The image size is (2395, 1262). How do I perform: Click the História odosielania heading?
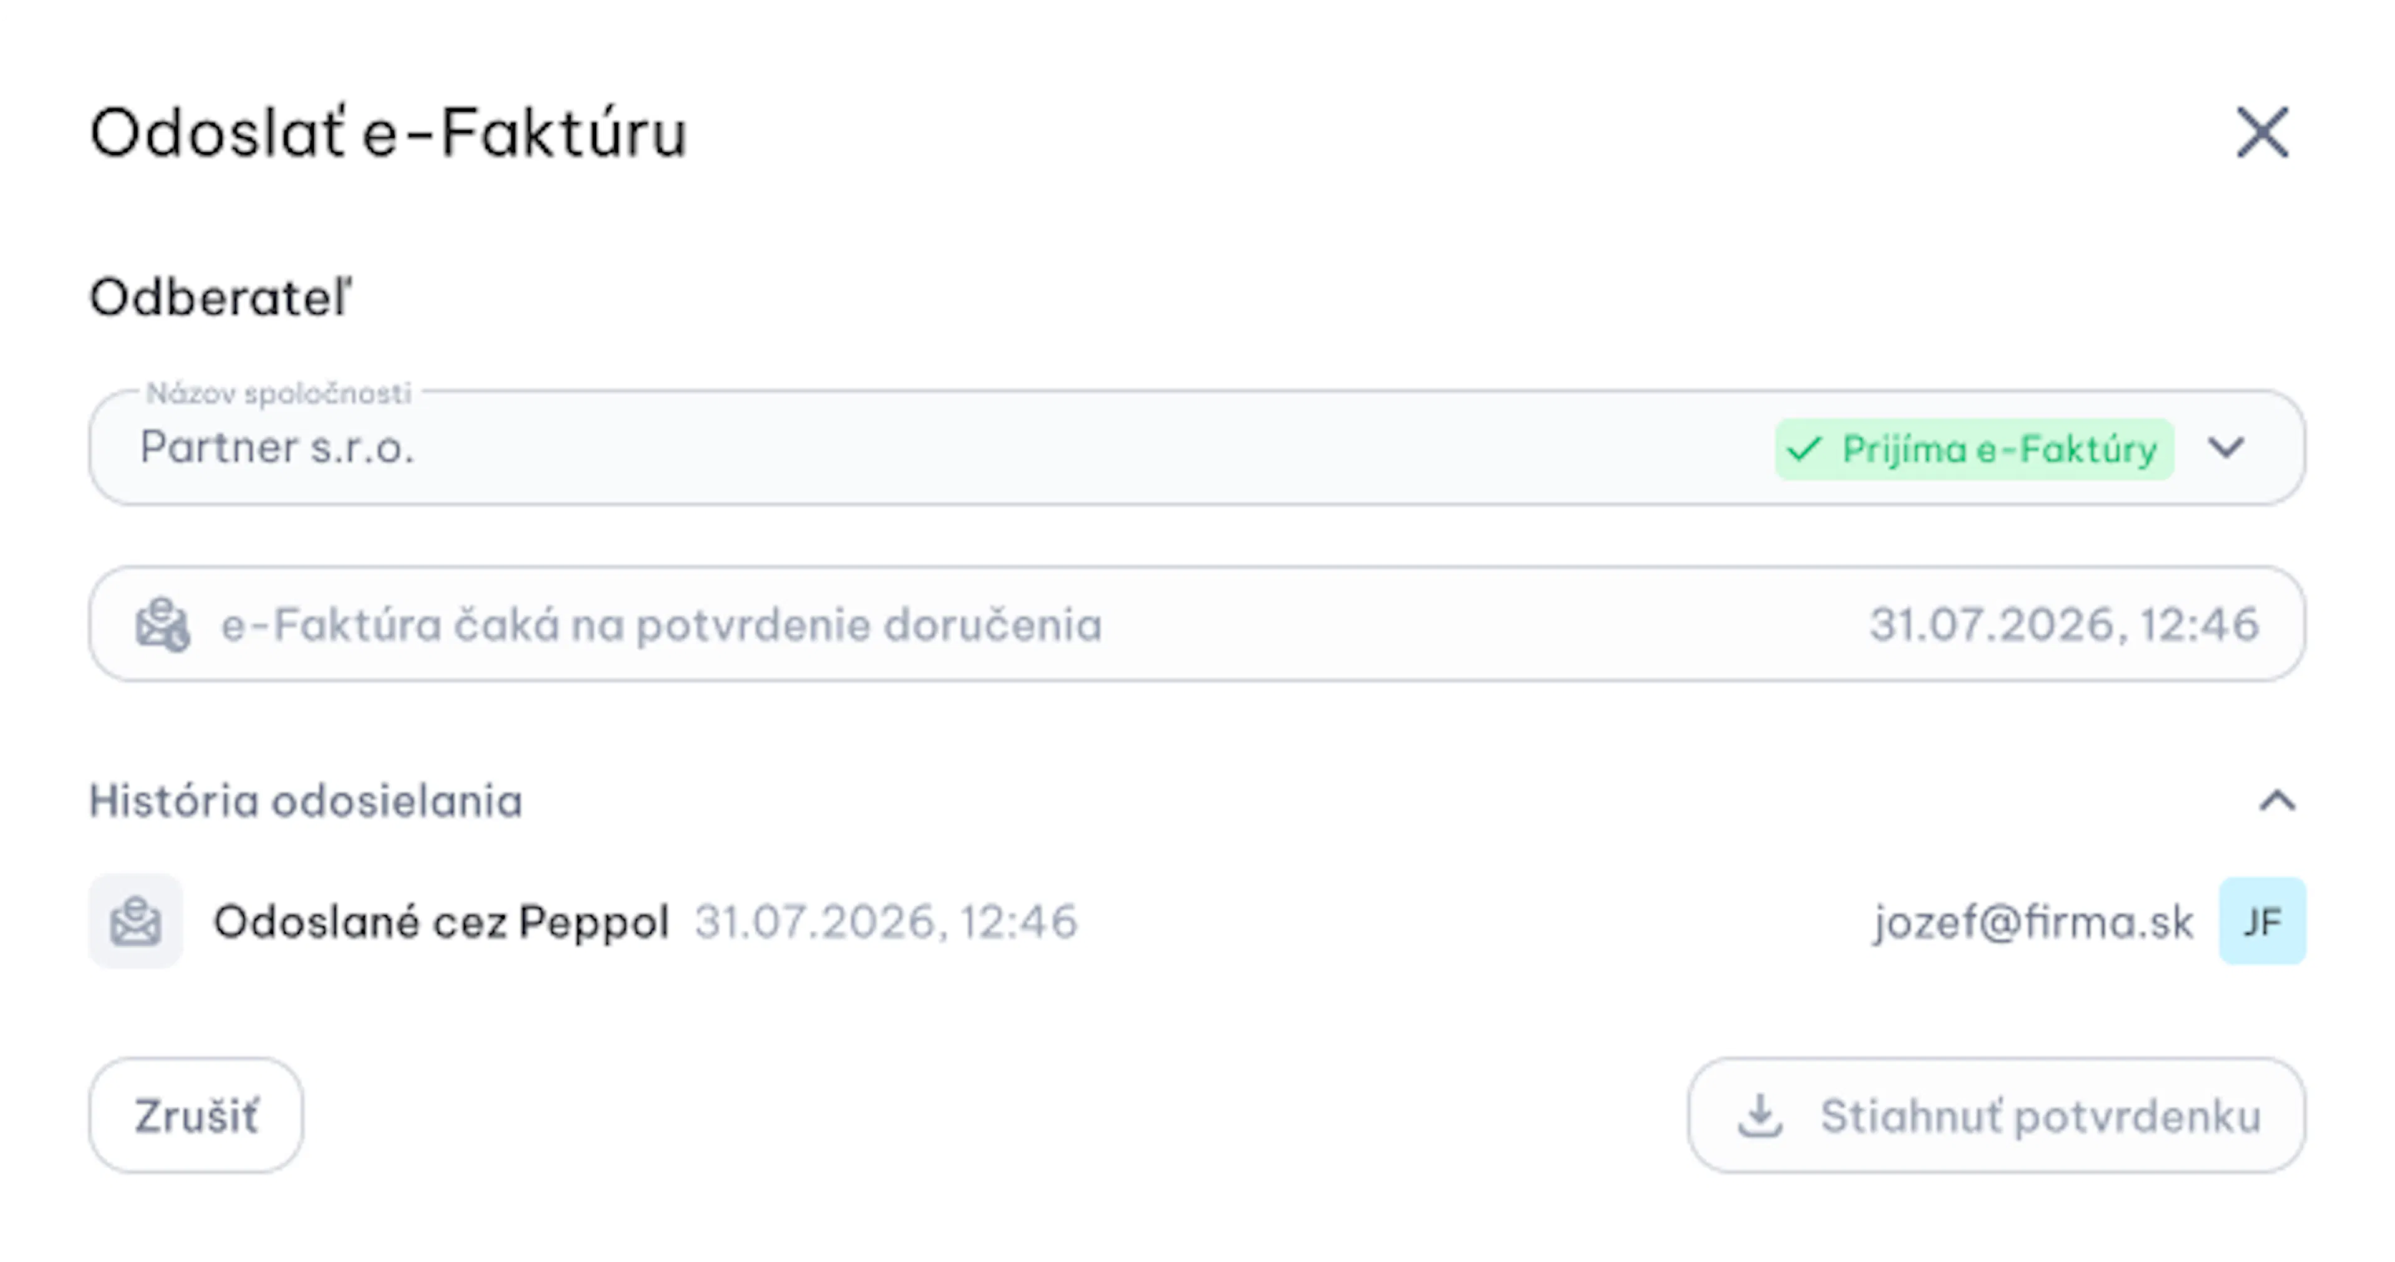click(306, 801)
